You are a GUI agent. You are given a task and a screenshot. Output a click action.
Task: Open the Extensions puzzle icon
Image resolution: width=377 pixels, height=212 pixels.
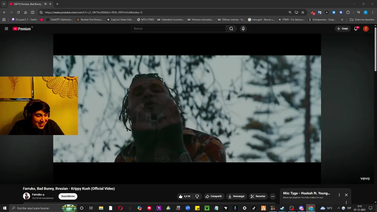pos(348,12)
